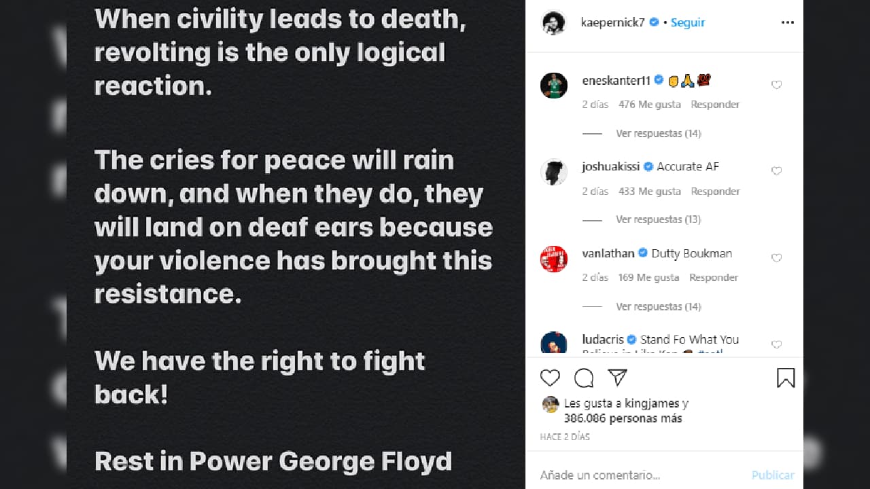
Task: Reply to joshuakissi using Responder
Action: point(715,191)
